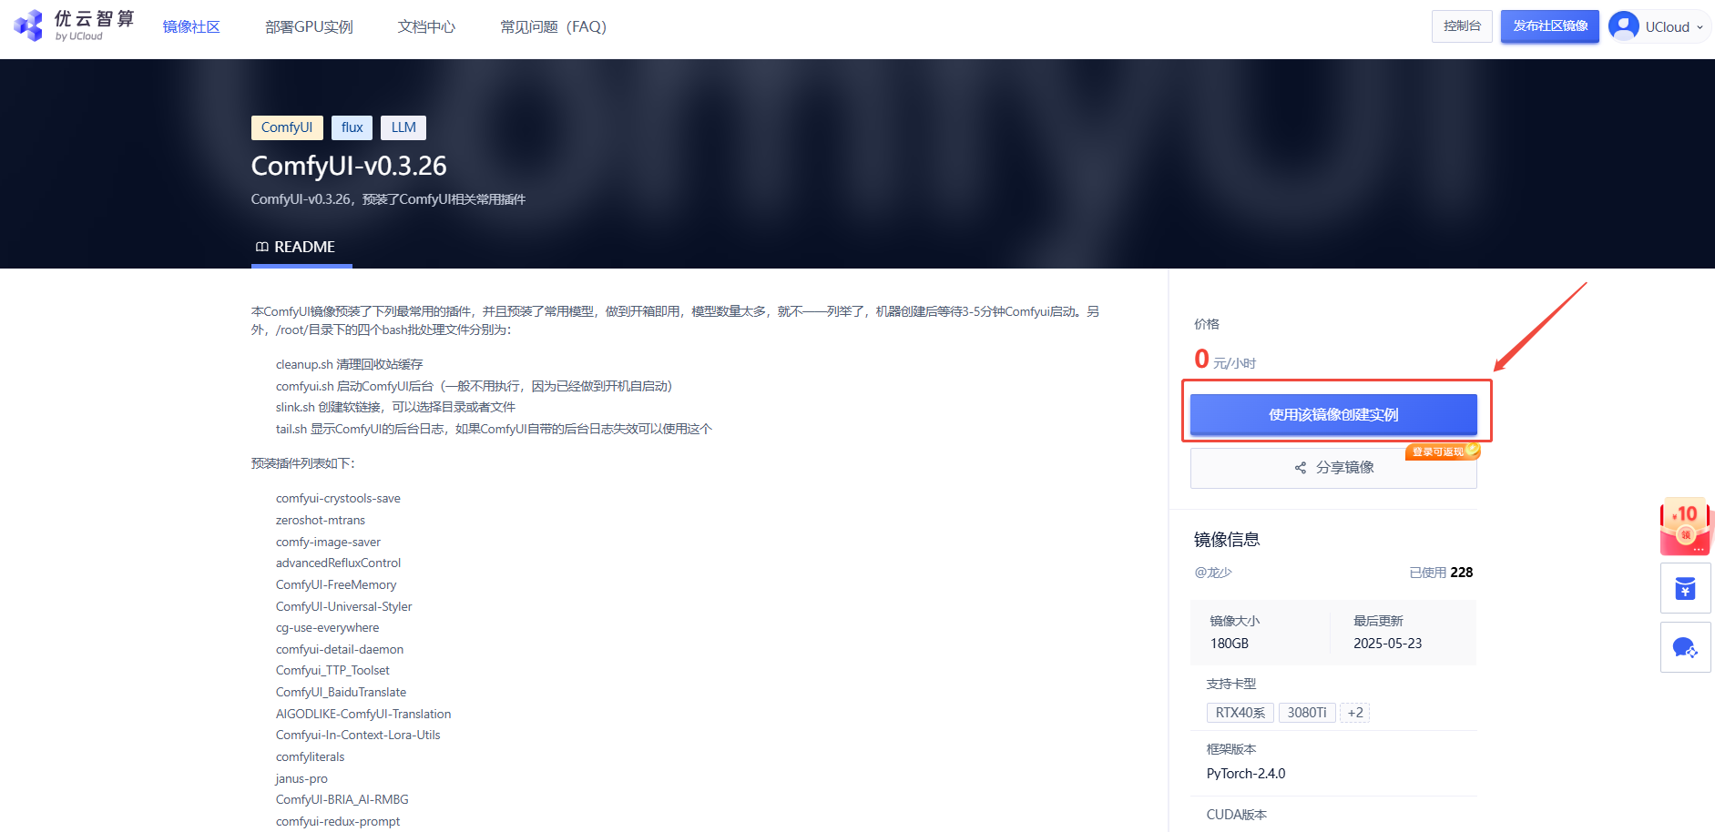This screenshot has width=1715, height=832.
Task: Click the ComfyUI_BaiduTranslate plugin entry
Action: [341, 693]
